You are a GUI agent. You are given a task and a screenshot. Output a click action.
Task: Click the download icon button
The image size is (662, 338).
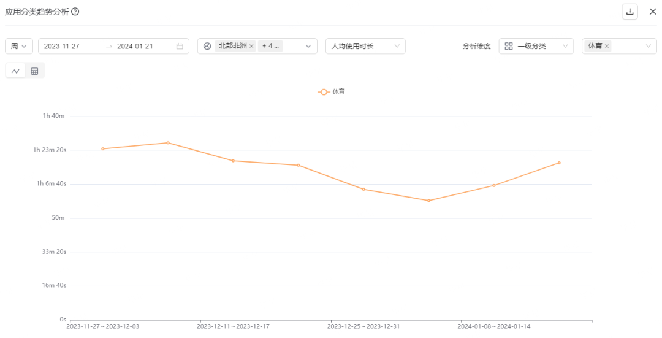click(630, 12)
